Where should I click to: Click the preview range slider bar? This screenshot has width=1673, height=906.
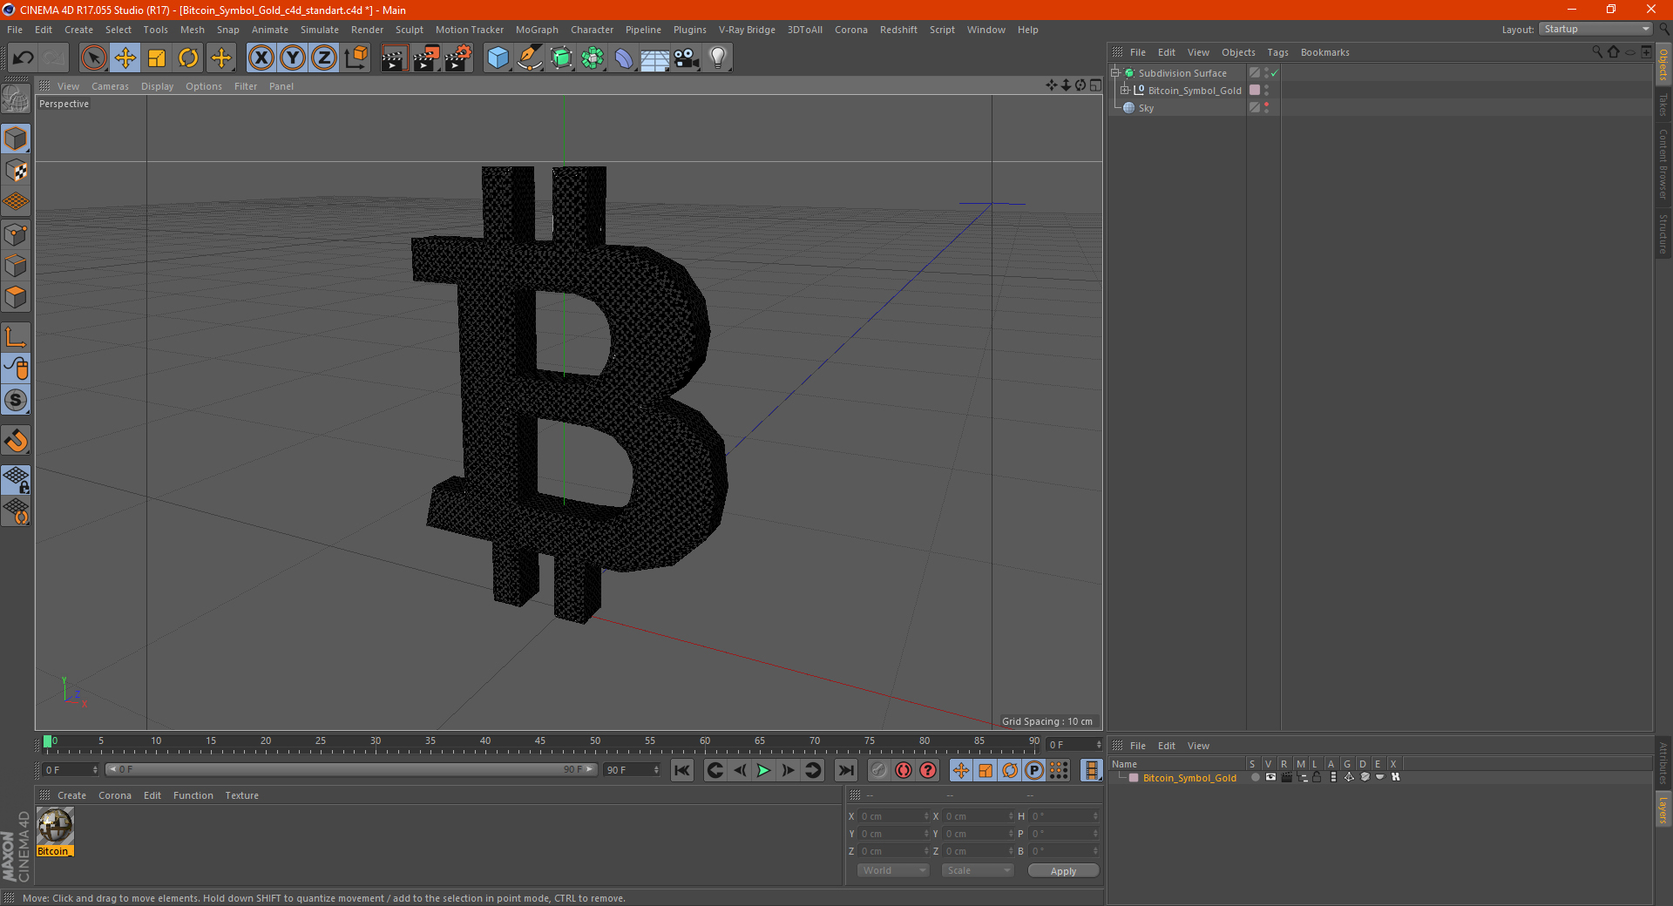pyautogui.click(x=351, y=770)
